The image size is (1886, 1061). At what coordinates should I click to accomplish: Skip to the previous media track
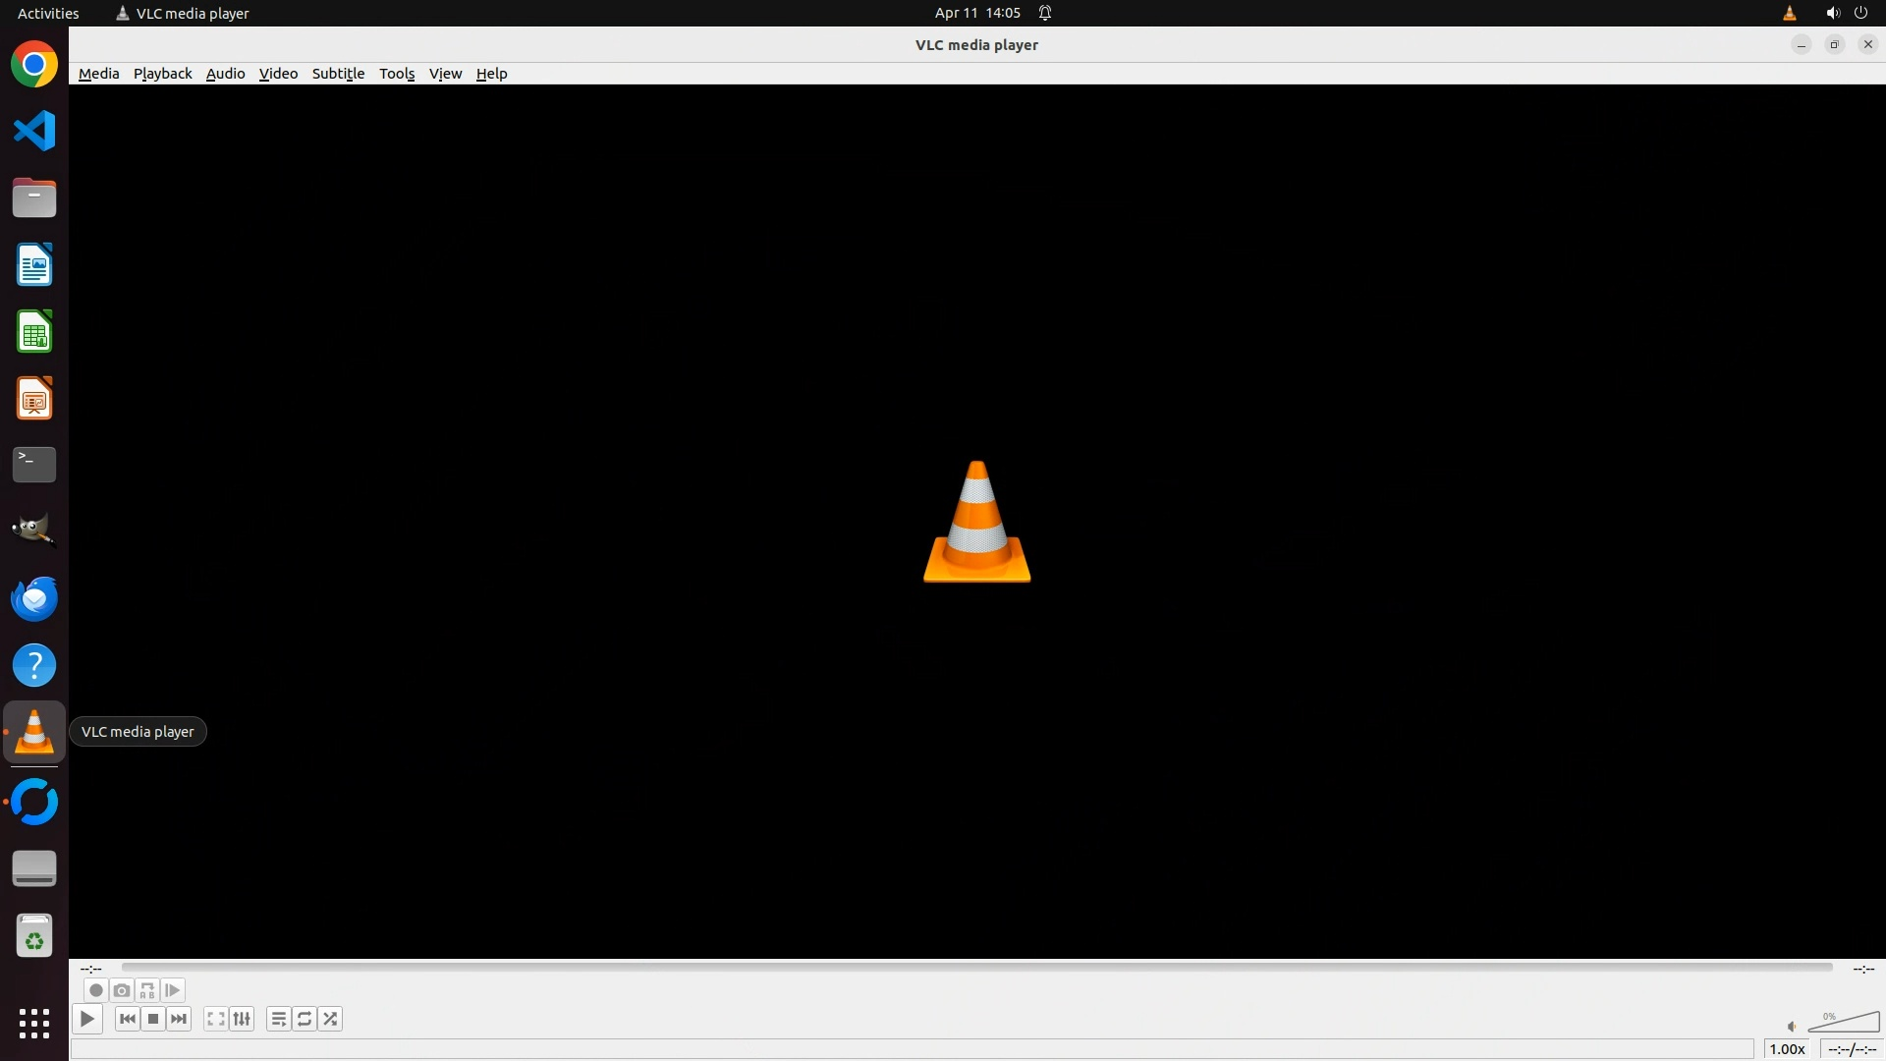(128, 1019)
